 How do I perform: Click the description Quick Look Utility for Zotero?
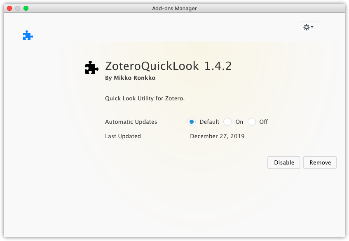[144, 98]
